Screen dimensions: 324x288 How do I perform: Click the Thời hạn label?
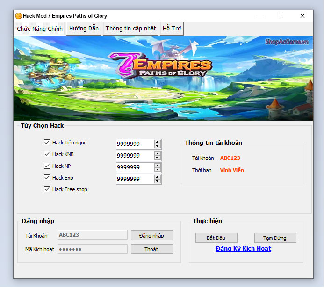click(x=202, y=170)
